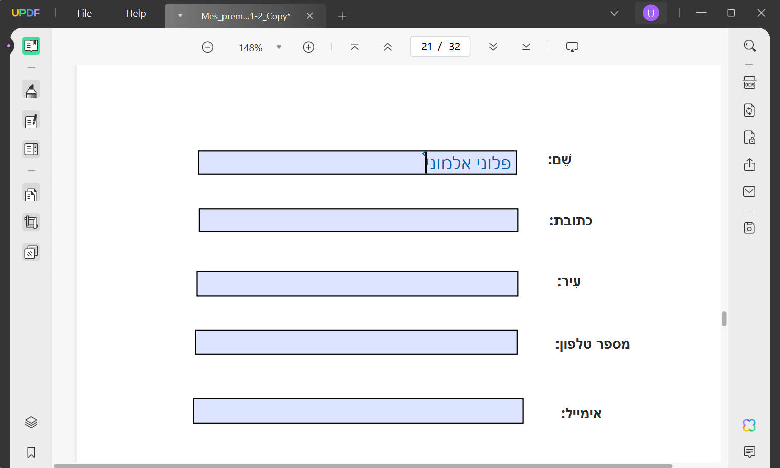Expand the window arrangement dropdown near account avatar
Viewport: 780px width, 468px height.
(614, 13)
